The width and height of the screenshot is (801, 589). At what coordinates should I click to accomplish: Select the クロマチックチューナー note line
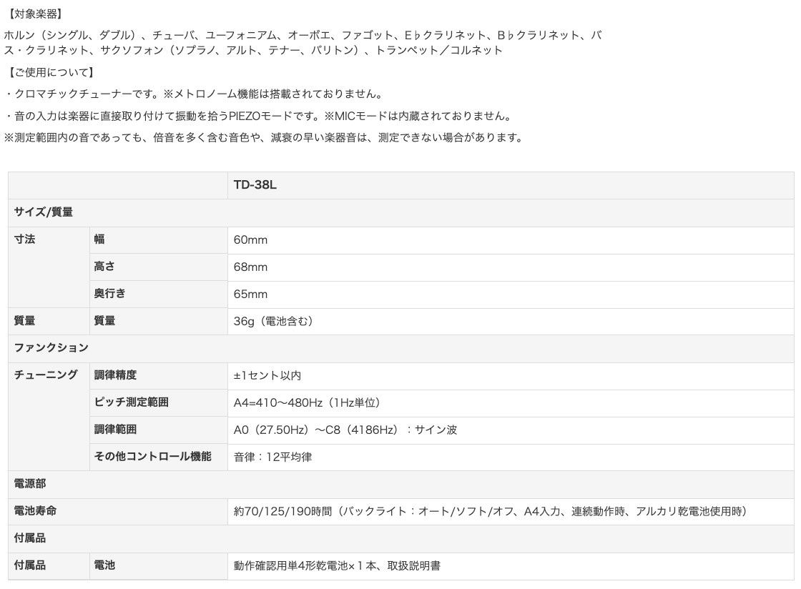(194, 94)
